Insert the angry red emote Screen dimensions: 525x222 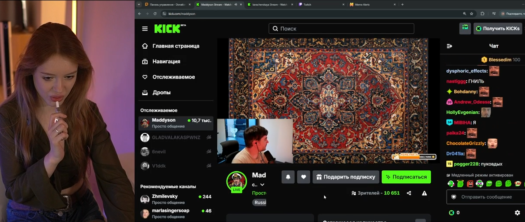coord(470,184)
